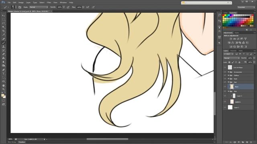Screen dimensions: 257x144
Task: Lock transparent pixels icon
Action: pyautogui.click(x=229, y=62)
